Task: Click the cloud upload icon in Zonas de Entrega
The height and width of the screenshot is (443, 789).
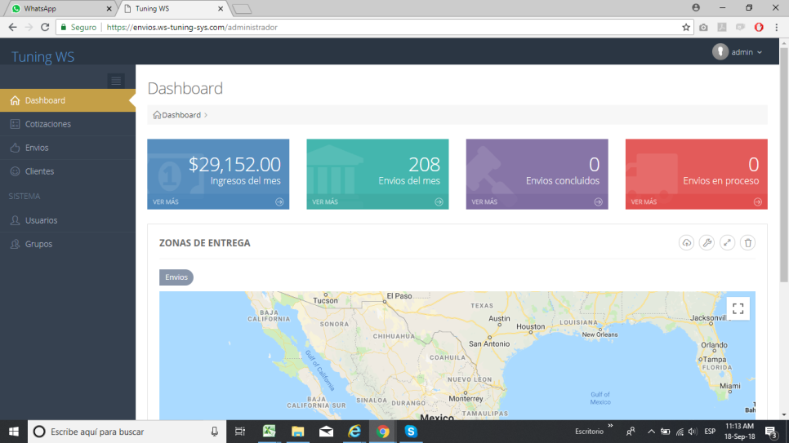Action: 686,243
